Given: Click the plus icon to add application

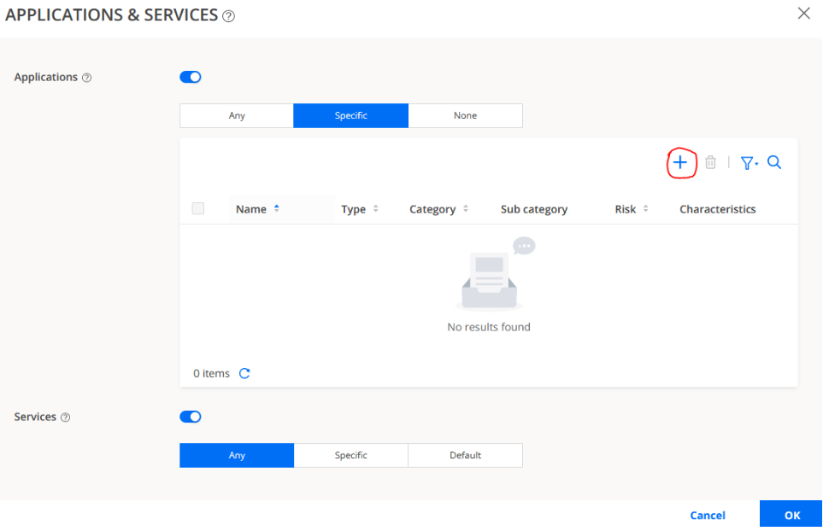Looking at the screenshot, I should coord(680,162).
